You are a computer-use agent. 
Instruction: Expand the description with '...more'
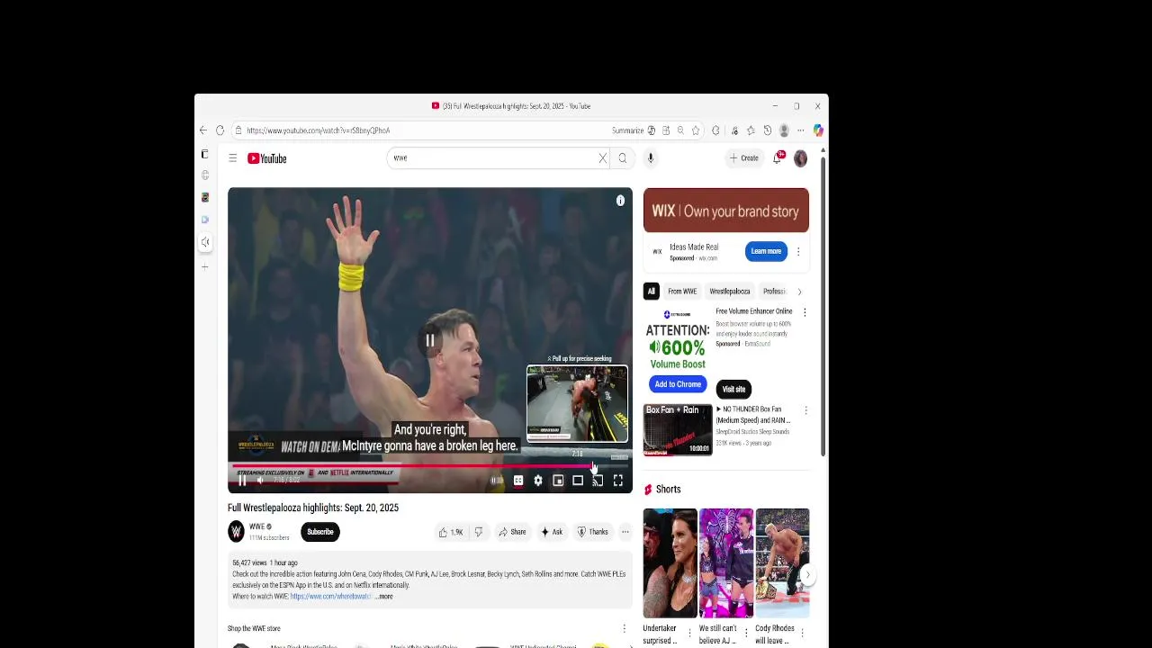[384, 597]
